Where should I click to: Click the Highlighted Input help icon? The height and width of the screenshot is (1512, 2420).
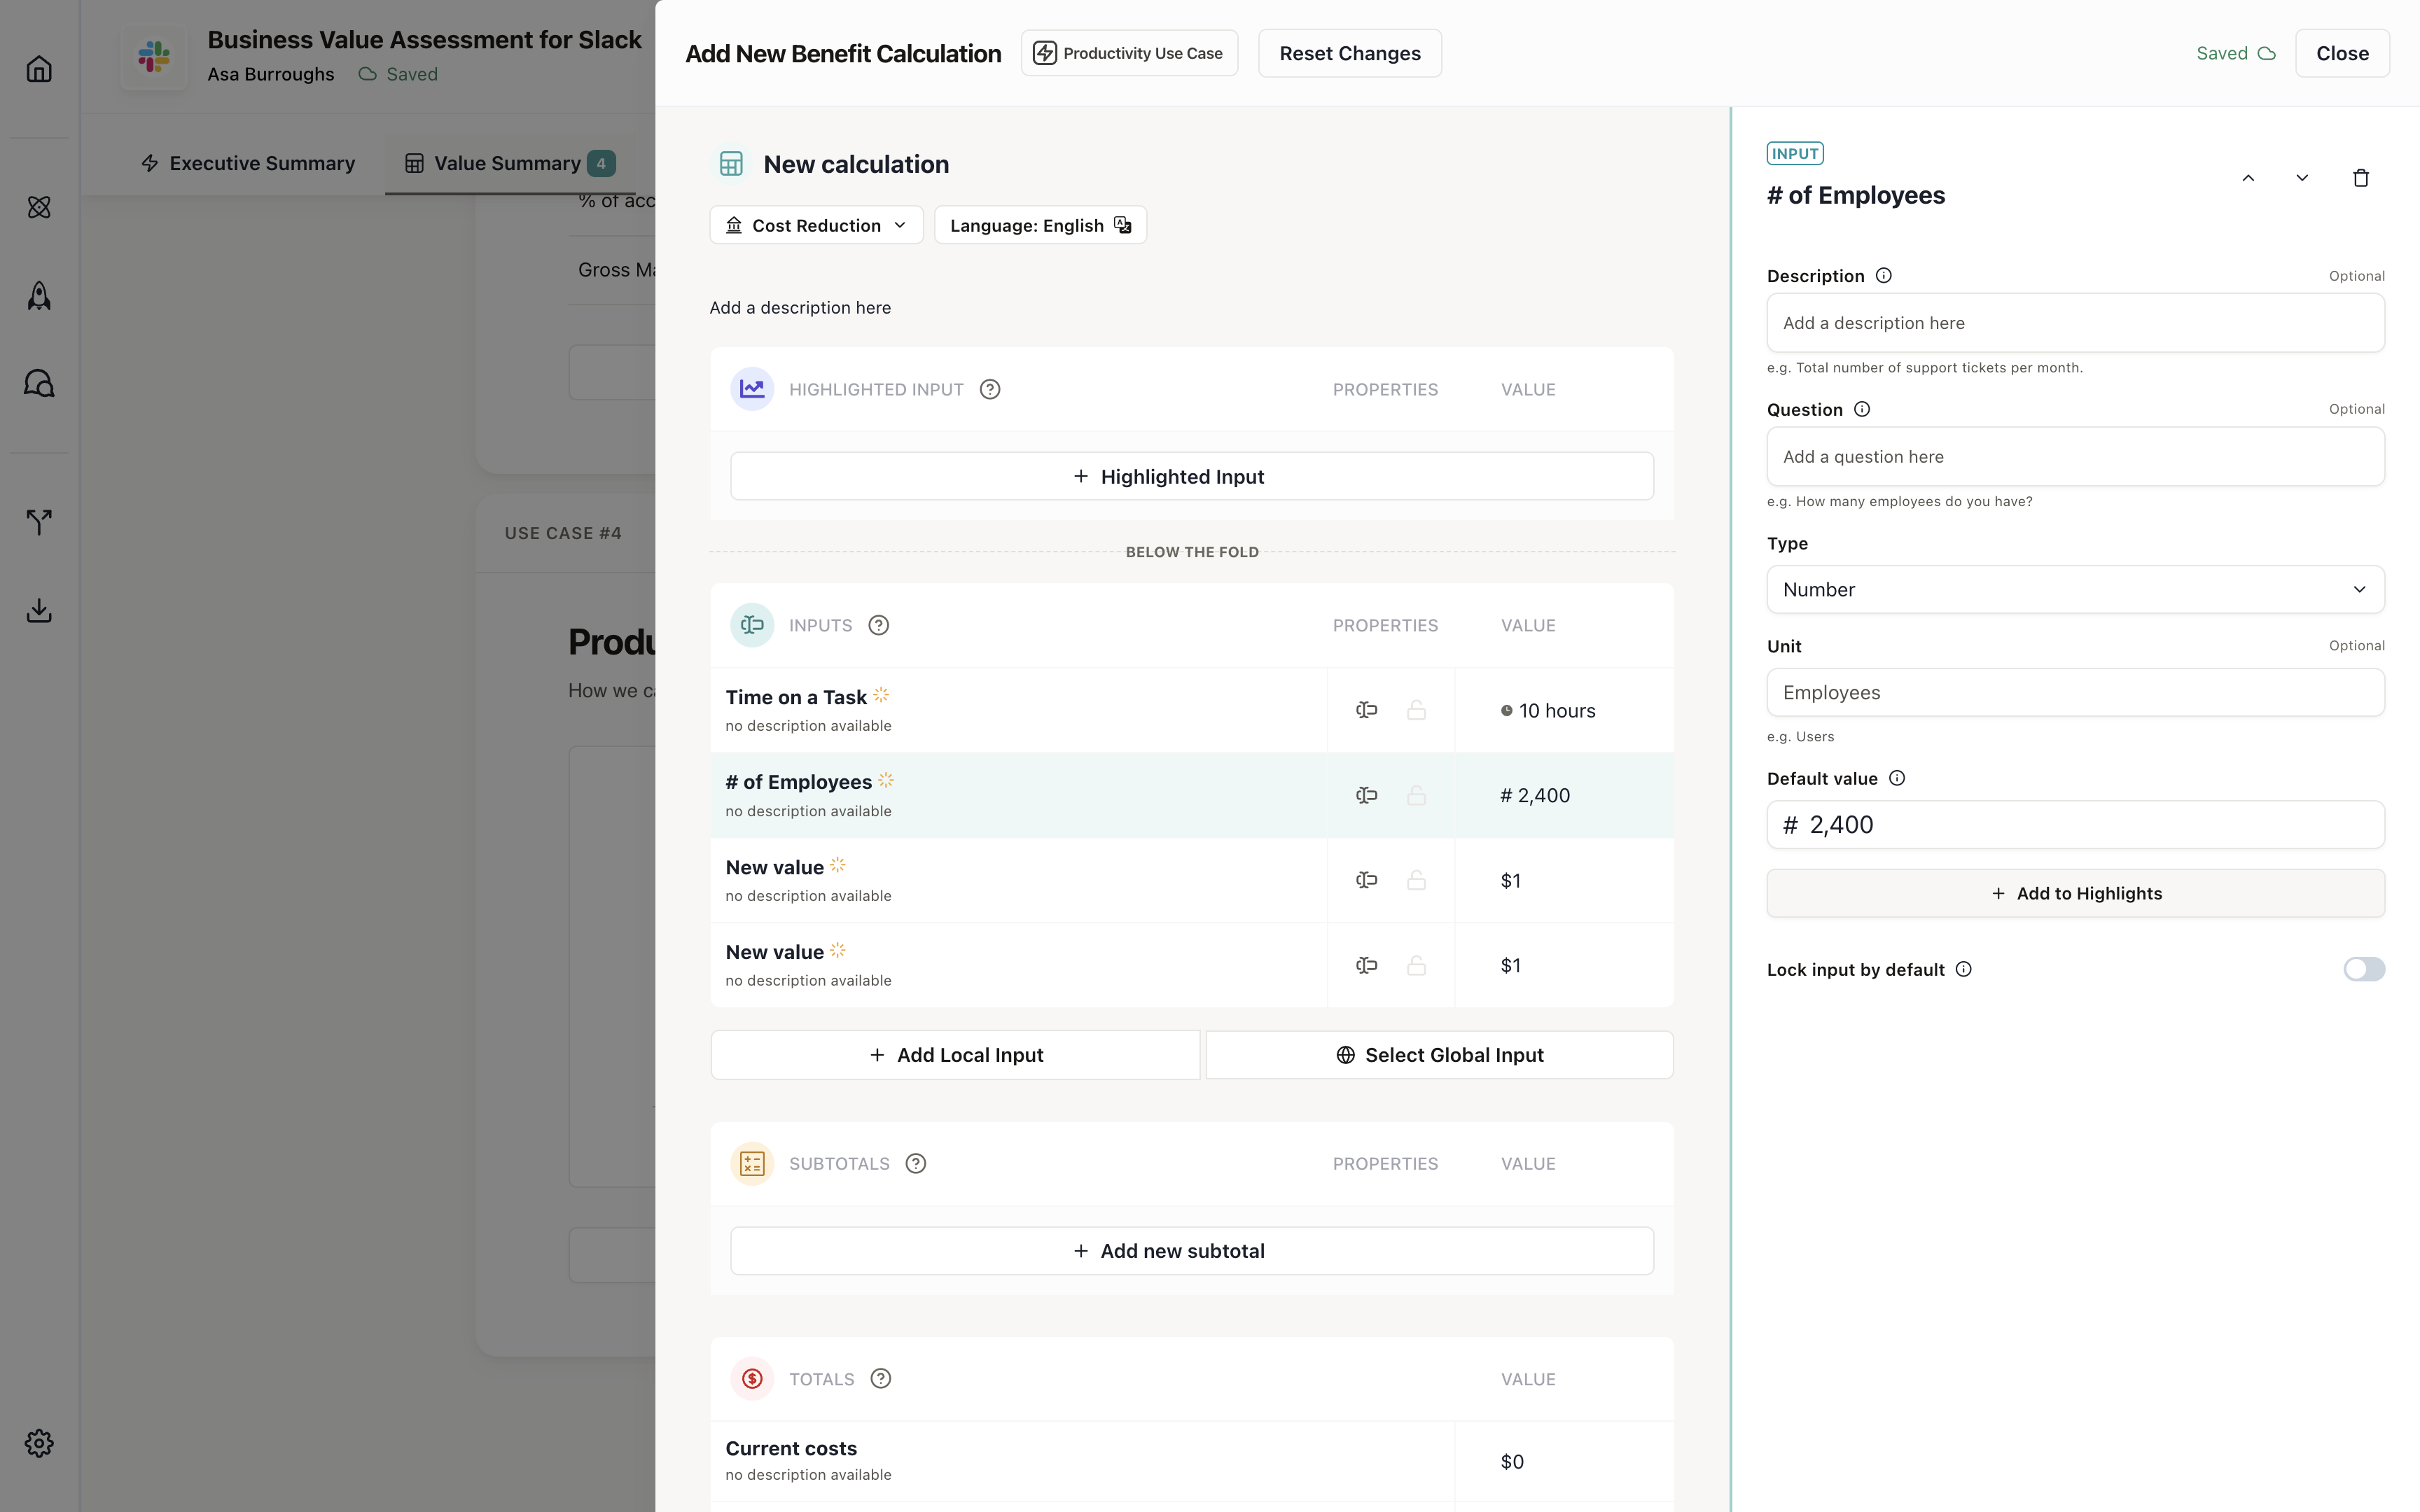[989, 390]
